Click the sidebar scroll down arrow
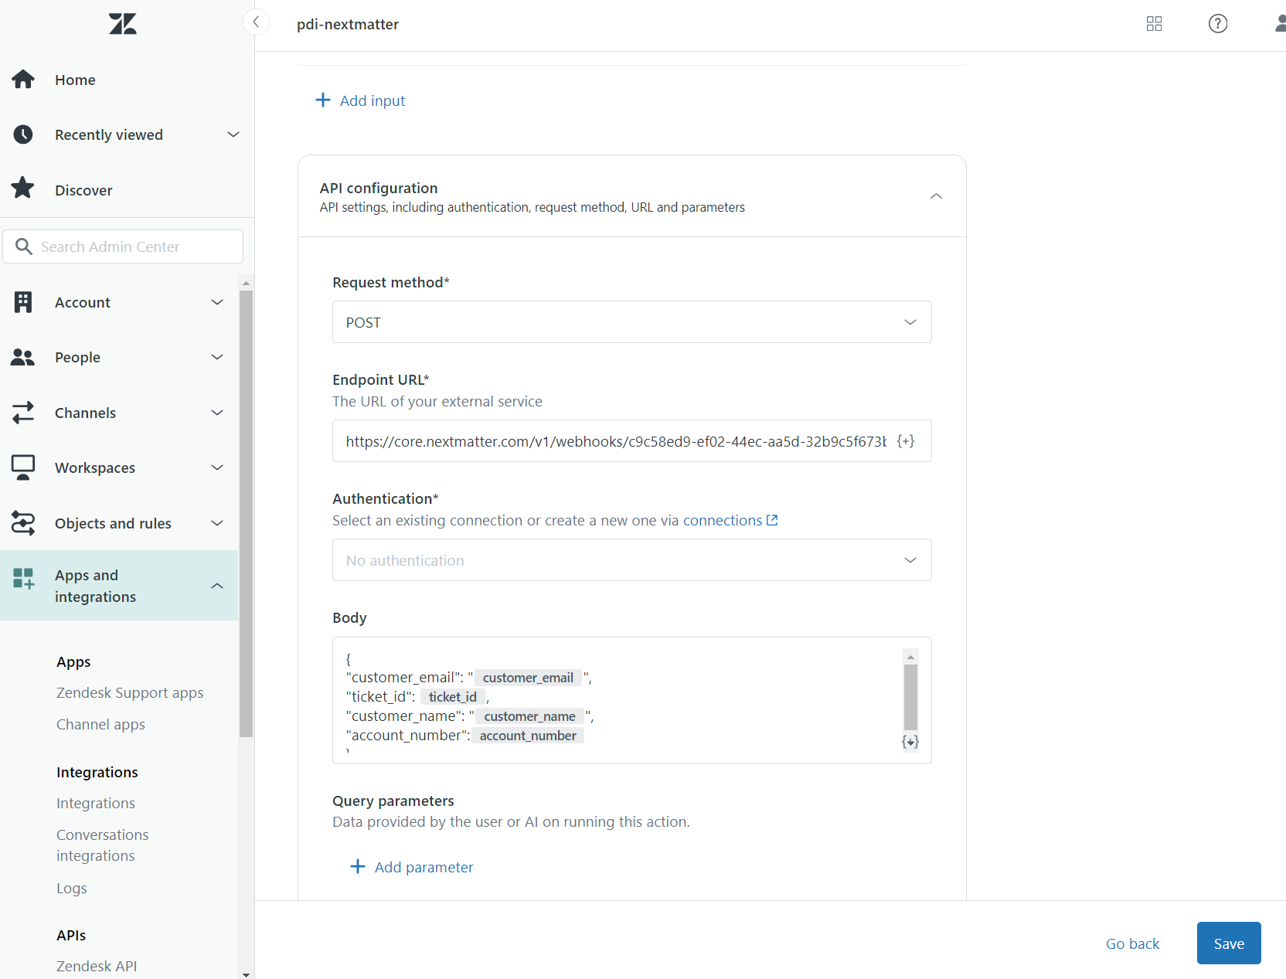Screen dimensions: 1286x979 click(x=246, y=974)
